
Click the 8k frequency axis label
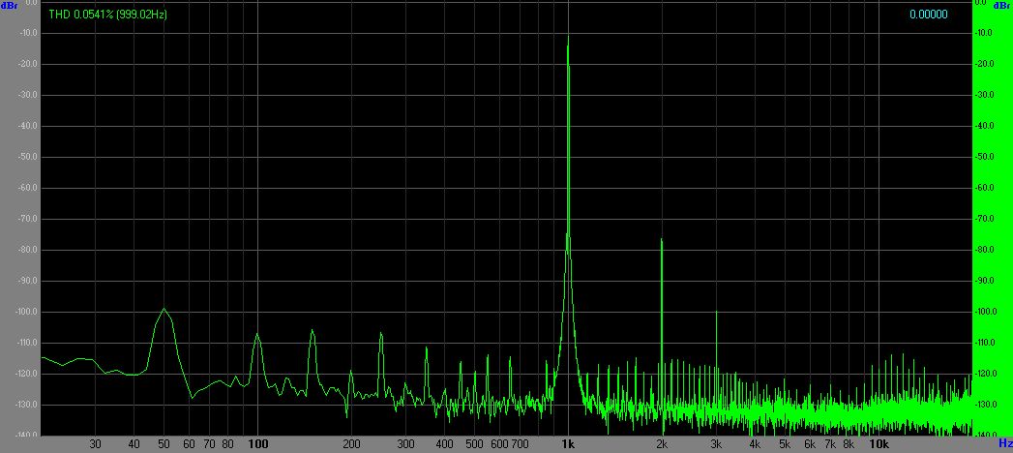pyautogui.click(x=849, y=444)
